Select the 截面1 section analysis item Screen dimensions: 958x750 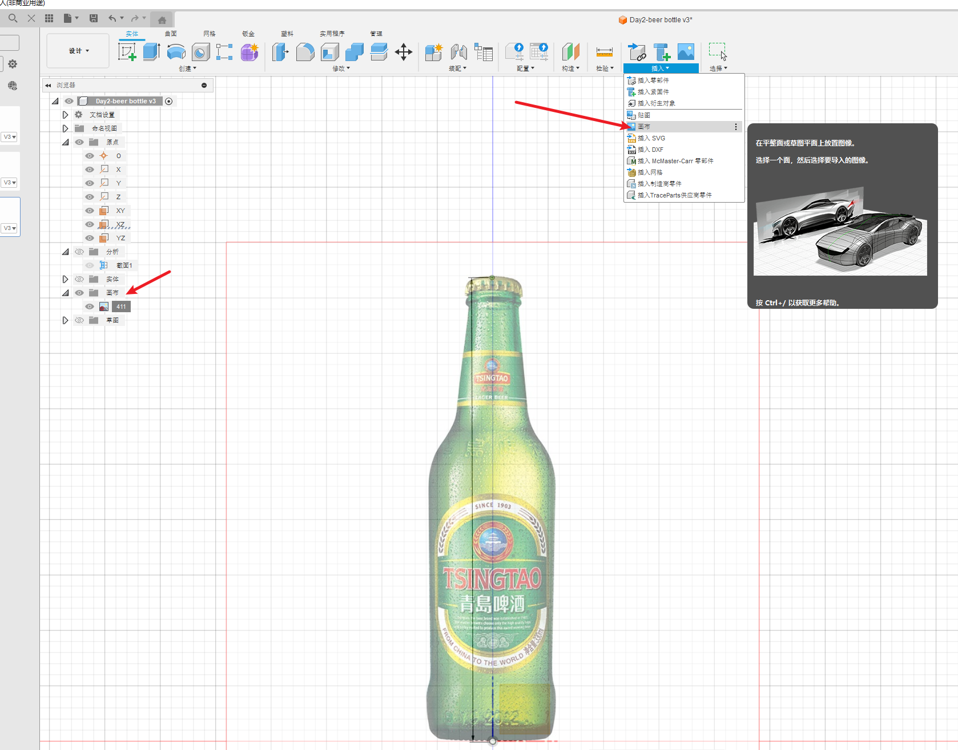pos(124,265)
